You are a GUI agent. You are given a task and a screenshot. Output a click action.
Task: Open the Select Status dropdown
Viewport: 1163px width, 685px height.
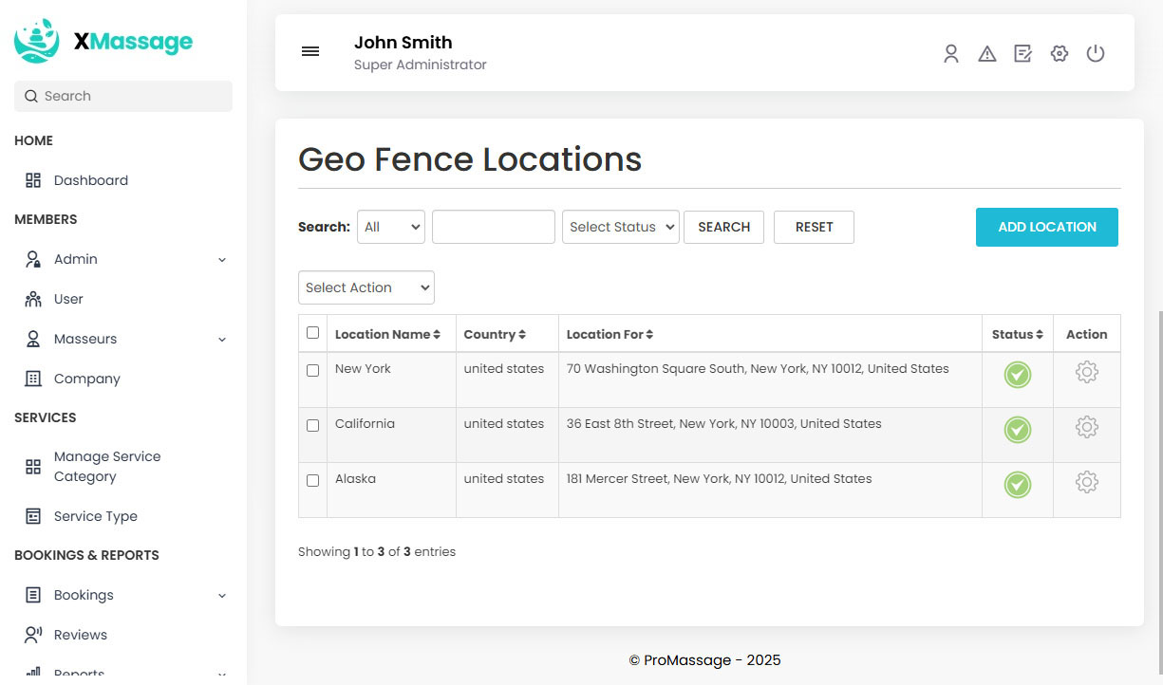620,227
